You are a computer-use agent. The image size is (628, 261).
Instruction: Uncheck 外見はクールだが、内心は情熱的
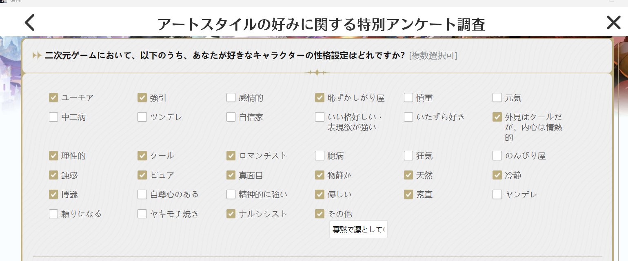click(497, 117)
